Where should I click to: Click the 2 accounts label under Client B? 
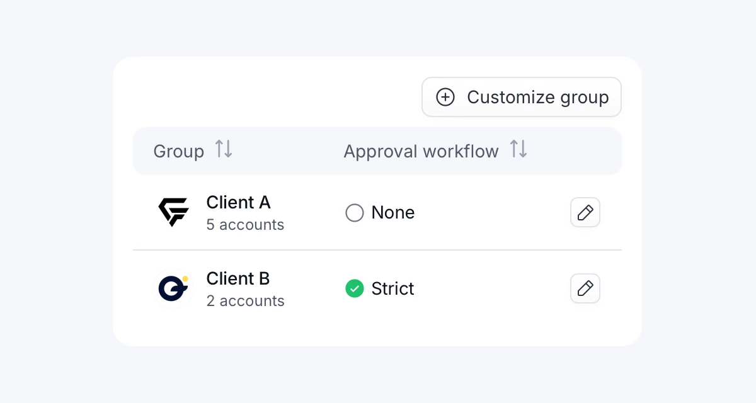click(245, 301)
